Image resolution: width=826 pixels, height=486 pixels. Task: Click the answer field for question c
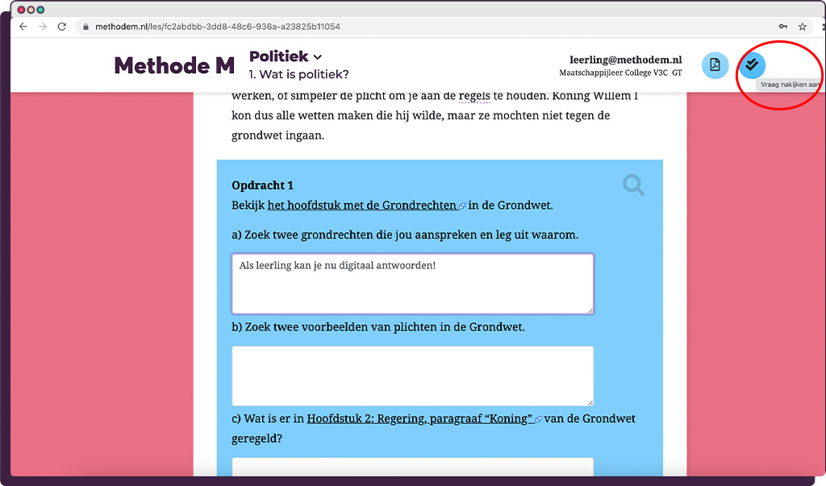(x=412, y=467)
